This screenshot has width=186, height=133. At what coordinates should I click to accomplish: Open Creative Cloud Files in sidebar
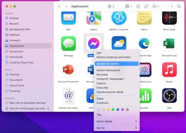[27, 62]
